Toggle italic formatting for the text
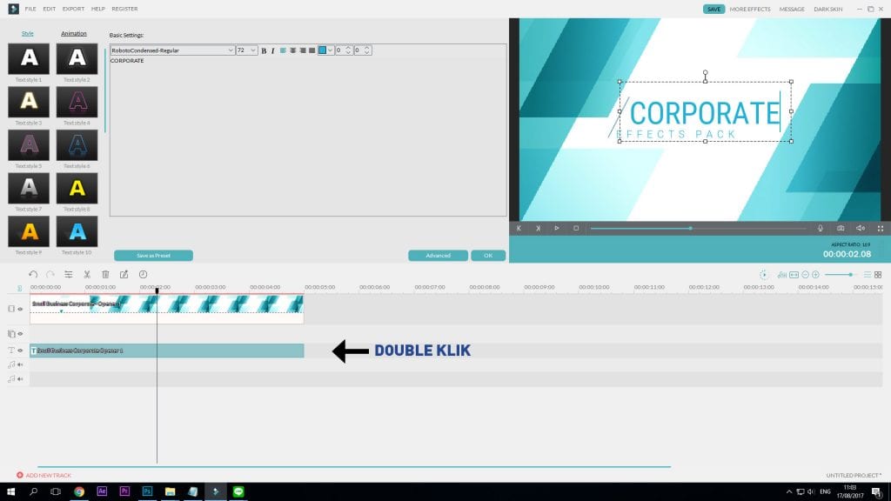Screen dimensions: 891x501 point(272,50)
